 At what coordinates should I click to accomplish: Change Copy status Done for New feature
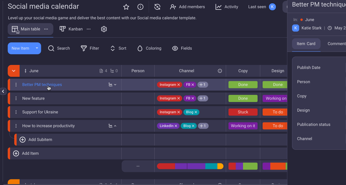tap(243, 98)
